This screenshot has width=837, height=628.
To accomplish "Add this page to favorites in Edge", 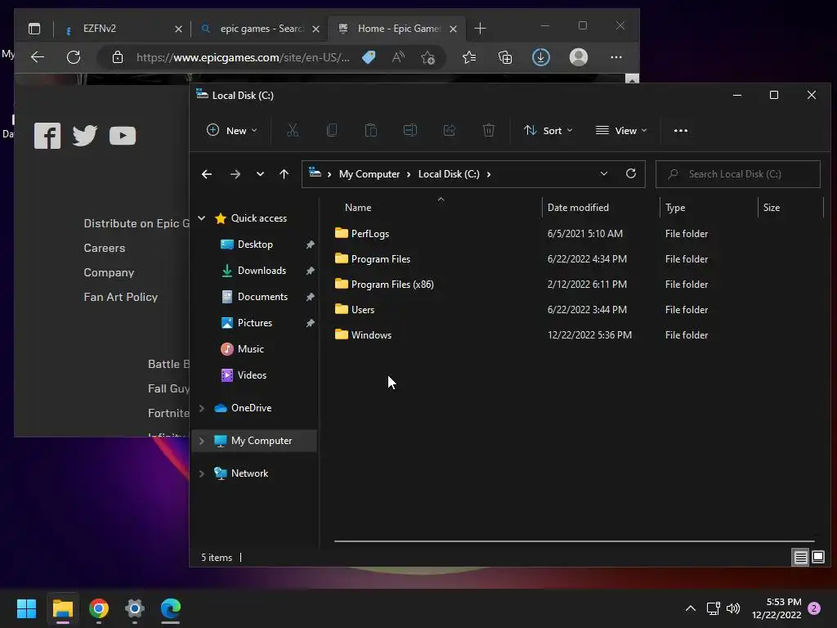I will (x=427, y=57).
